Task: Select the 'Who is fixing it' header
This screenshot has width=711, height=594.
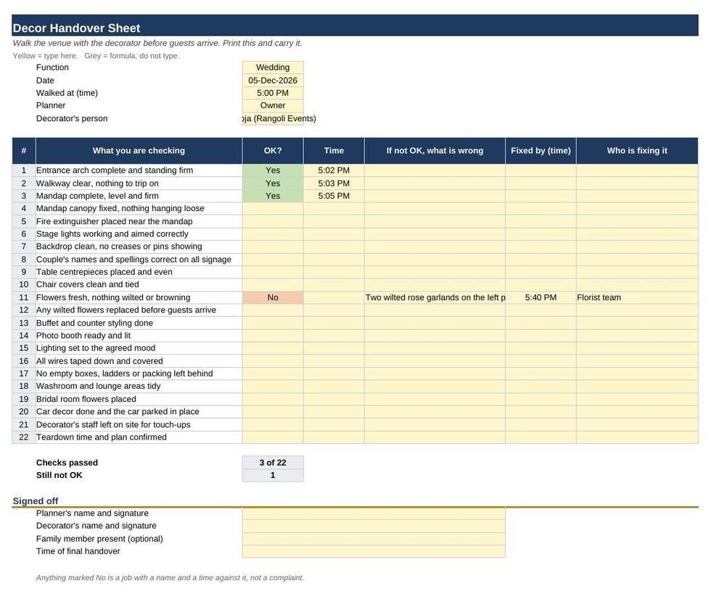Action: [637, 151]
